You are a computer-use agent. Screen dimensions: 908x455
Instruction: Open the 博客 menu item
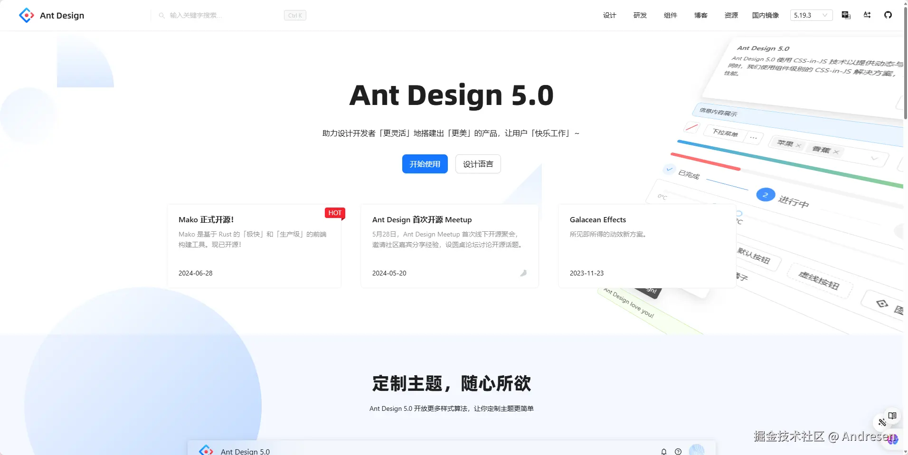click(700, 15)
